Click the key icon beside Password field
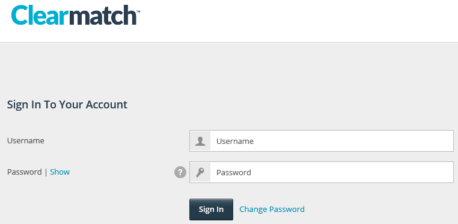The width and height of the screenshot is (458, 224). tap(200, 172)
